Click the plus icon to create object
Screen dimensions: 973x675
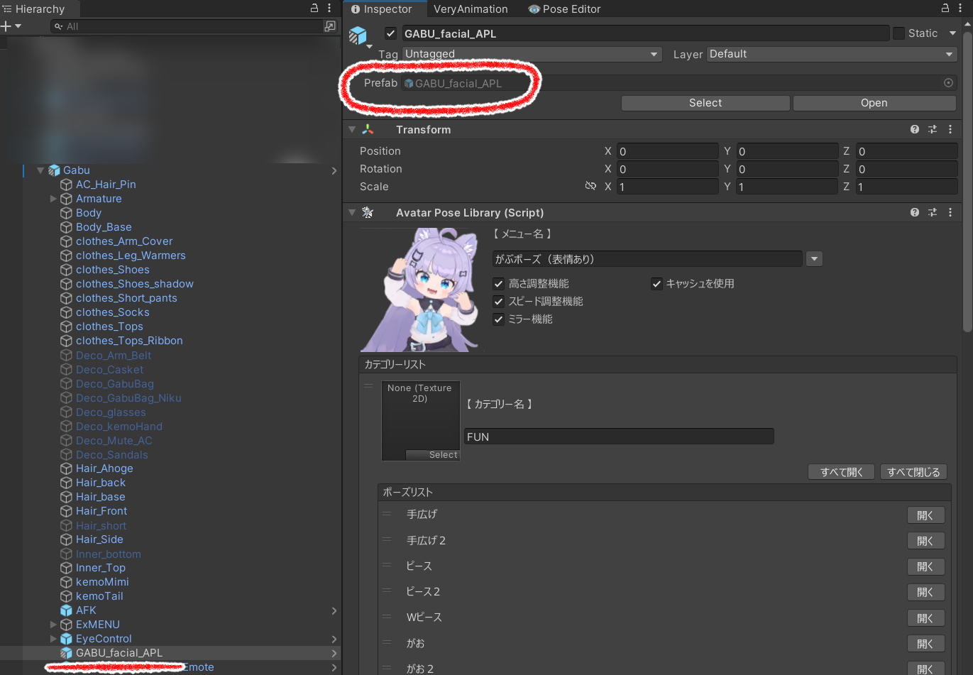[6, 26]
